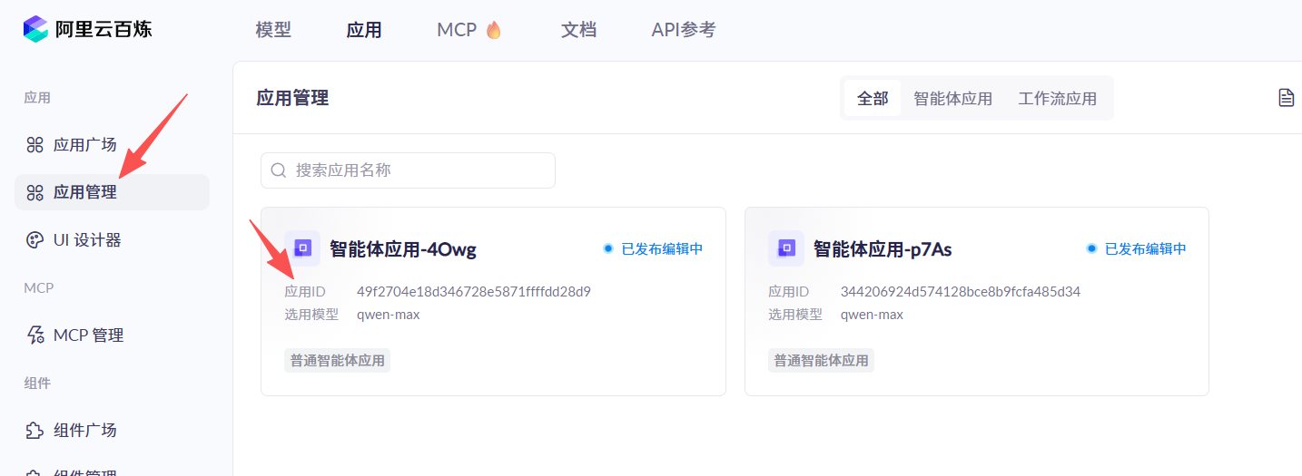
Task: Click the magnifier icon in search box
Action: coord(279,170)
